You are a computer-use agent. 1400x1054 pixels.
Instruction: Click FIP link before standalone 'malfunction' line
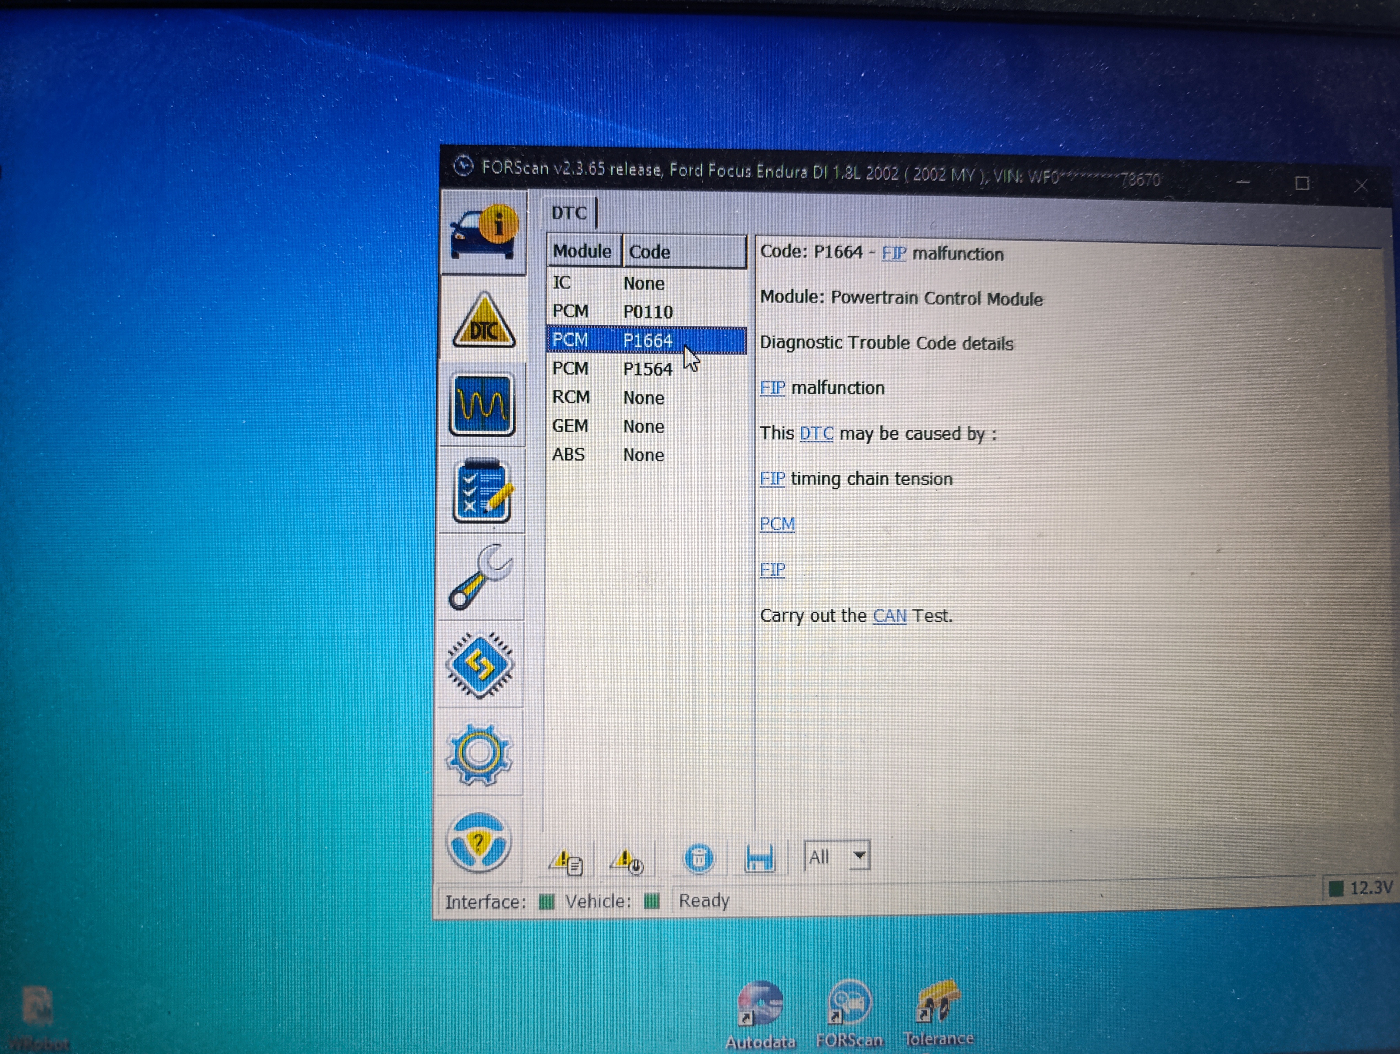tap(772, 387)
